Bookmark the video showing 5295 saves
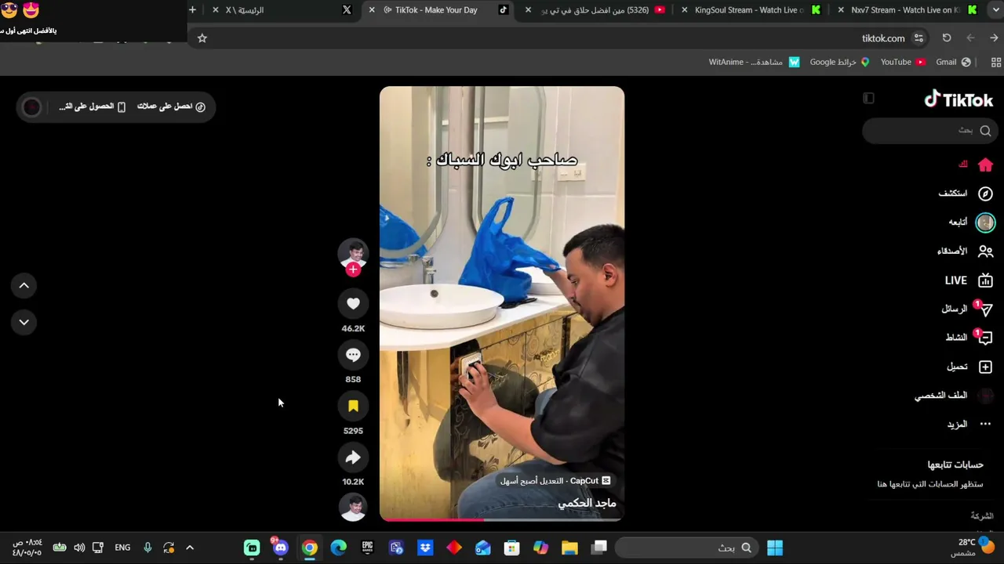Screen dimensions: 1004x564 click(353, 406)
